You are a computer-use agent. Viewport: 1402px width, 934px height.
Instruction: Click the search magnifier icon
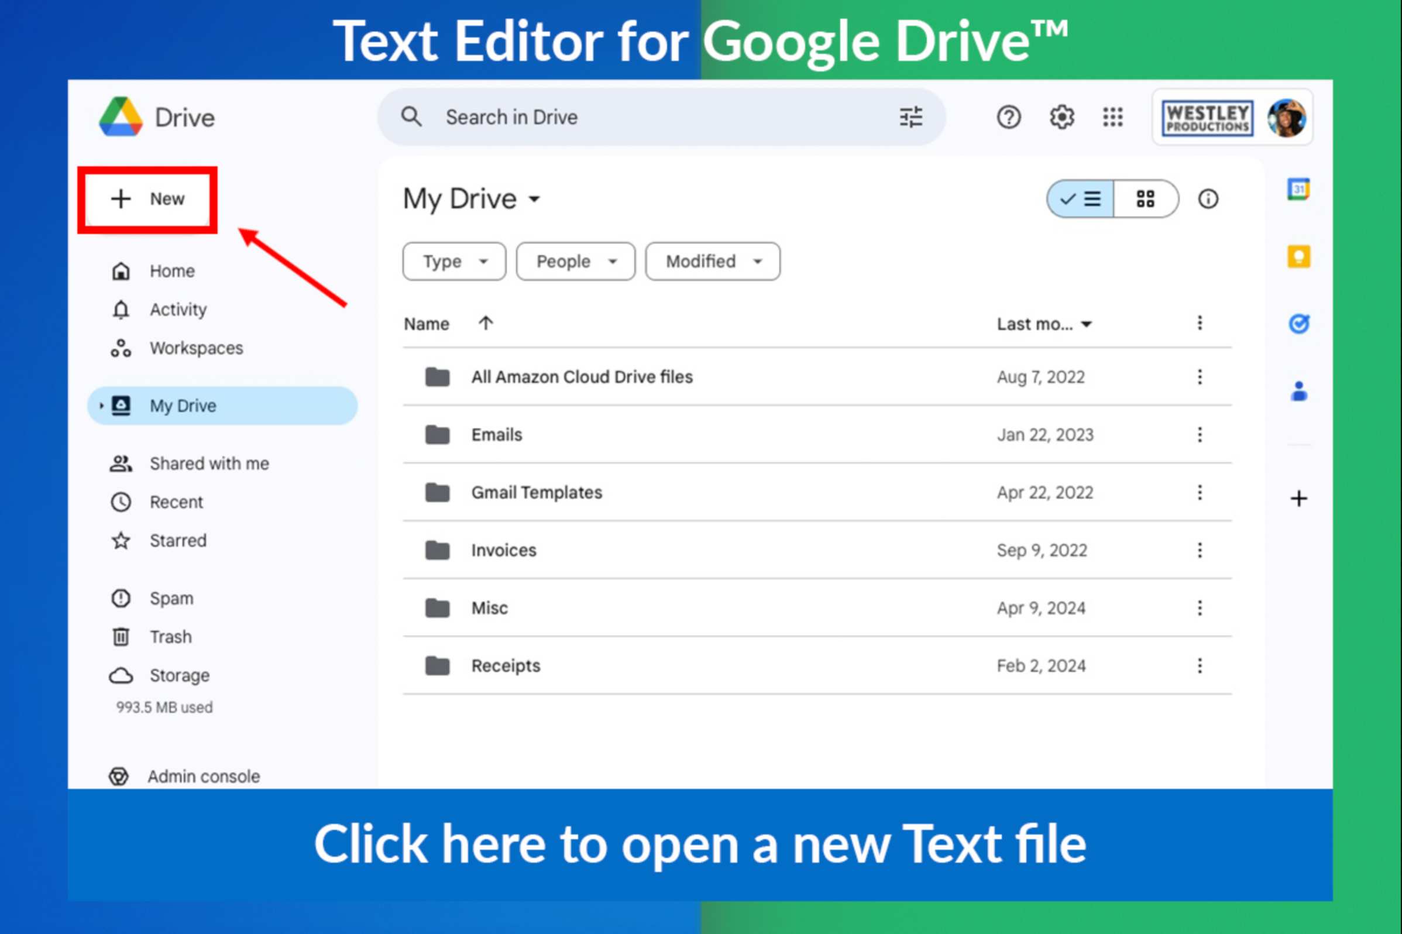(411, 117)
